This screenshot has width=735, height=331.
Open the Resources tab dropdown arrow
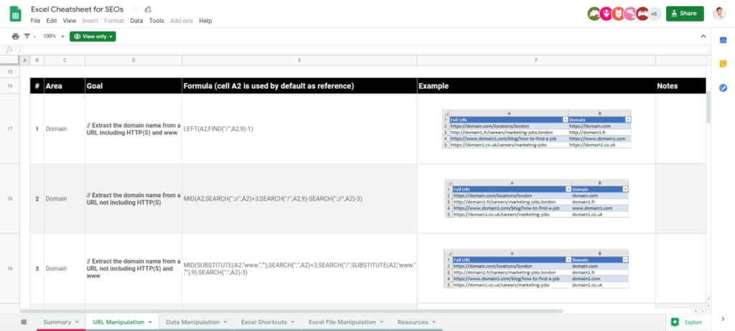click(x=434, y=322)
